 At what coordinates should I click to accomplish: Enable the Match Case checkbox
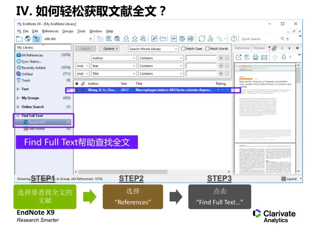point(183,49)
